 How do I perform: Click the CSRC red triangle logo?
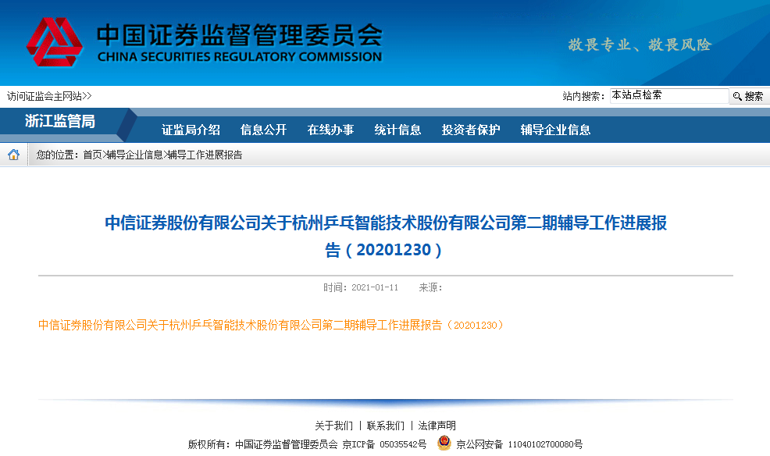(55, 42)
